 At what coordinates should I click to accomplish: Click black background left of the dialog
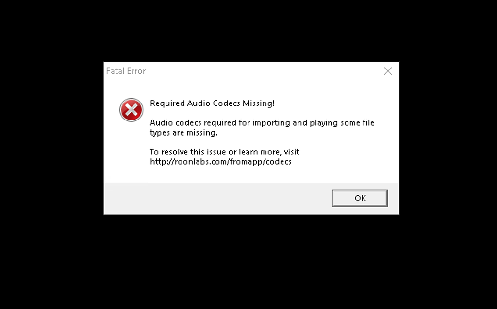pyautogui.click(x=51, y=138)
